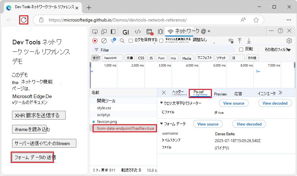Image resolution: width=297 pixels, height=176 pixels.
Task: Filter requests by Media
Action: (187, 58)
